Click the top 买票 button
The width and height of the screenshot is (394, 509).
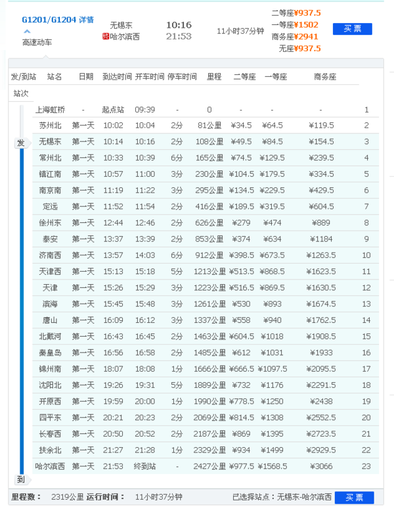click(x=352, y=29)
